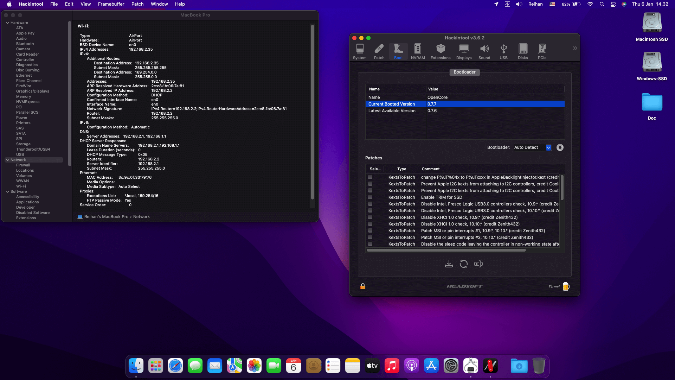Click Network in the bottom path bar
This screenshot has width=675, height=380.
coord(141,217)
